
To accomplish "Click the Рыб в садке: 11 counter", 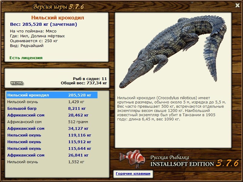I will (90, 79).
